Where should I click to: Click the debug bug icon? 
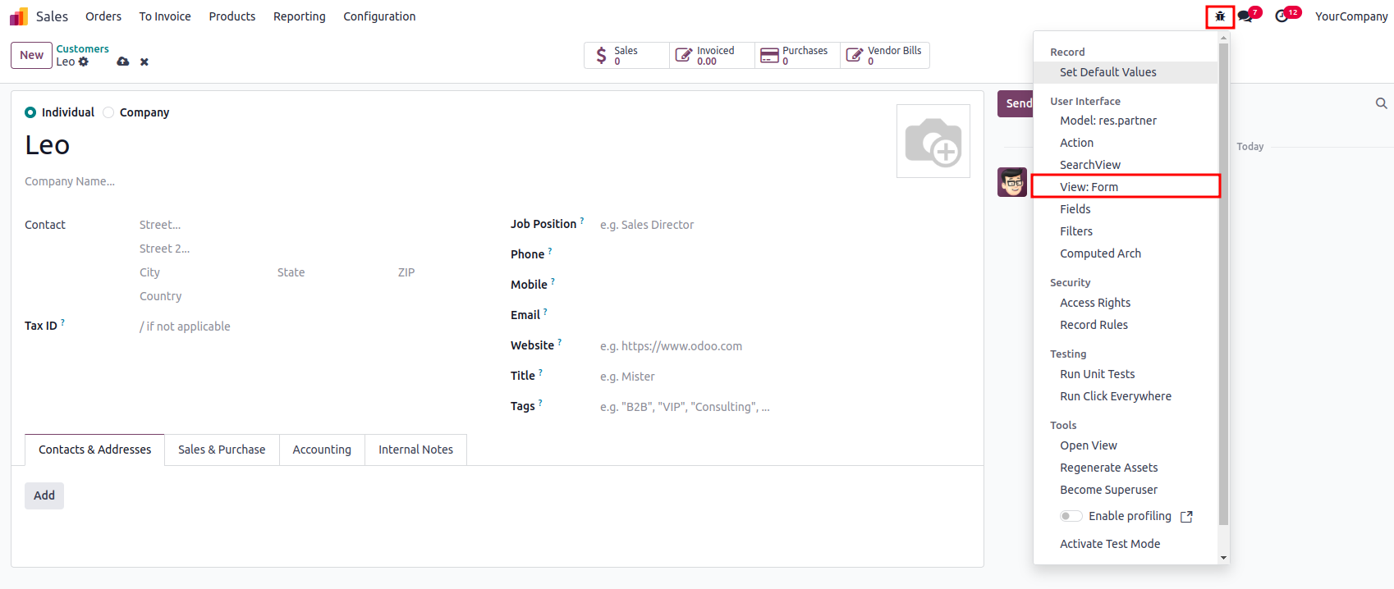click(x=1220, y=16)
